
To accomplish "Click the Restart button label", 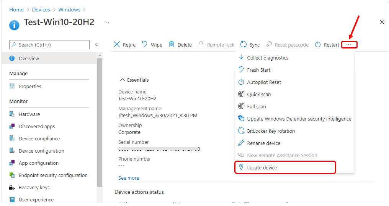I will coord(332,45).
